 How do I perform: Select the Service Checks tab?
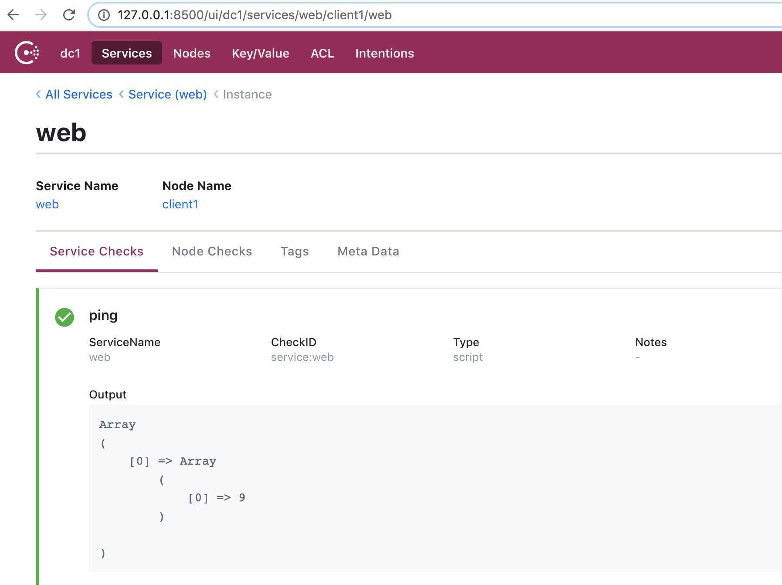coord(97,252)
